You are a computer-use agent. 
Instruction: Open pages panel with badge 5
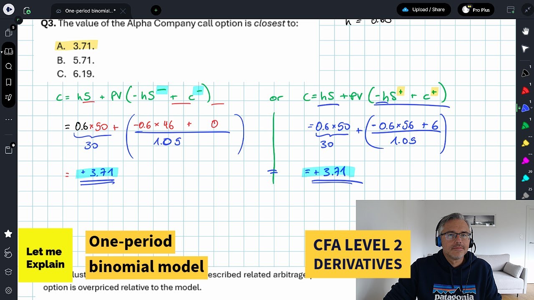click(9, 32)
